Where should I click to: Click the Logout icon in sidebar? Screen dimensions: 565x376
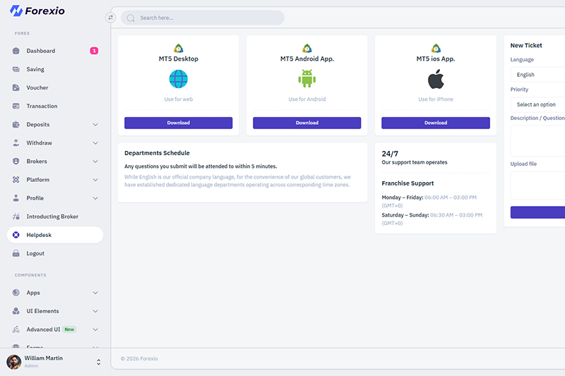[x=16, y=253]
